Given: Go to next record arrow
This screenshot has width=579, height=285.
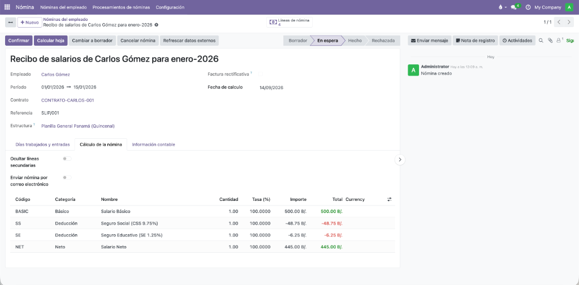Looking at the screenshot, I should [569, 22].
